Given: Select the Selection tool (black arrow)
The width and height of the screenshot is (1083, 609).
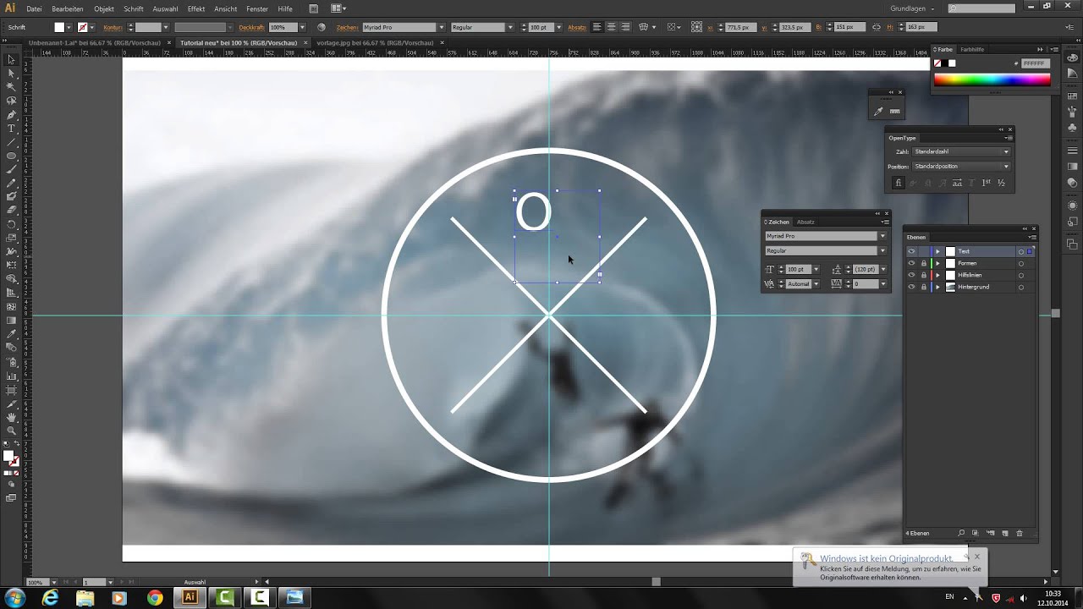Looking at the screenshot, I should pos(11,60).
